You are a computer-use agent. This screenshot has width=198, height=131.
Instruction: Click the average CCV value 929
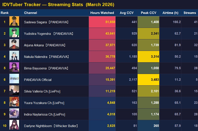pos(134,33)
